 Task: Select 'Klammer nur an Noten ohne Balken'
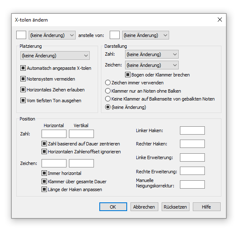[x=108, y=91]
